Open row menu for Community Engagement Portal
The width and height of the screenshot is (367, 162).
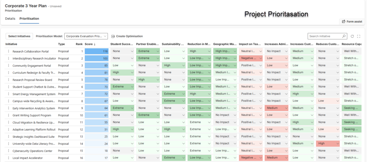click(x=8, y=65)
